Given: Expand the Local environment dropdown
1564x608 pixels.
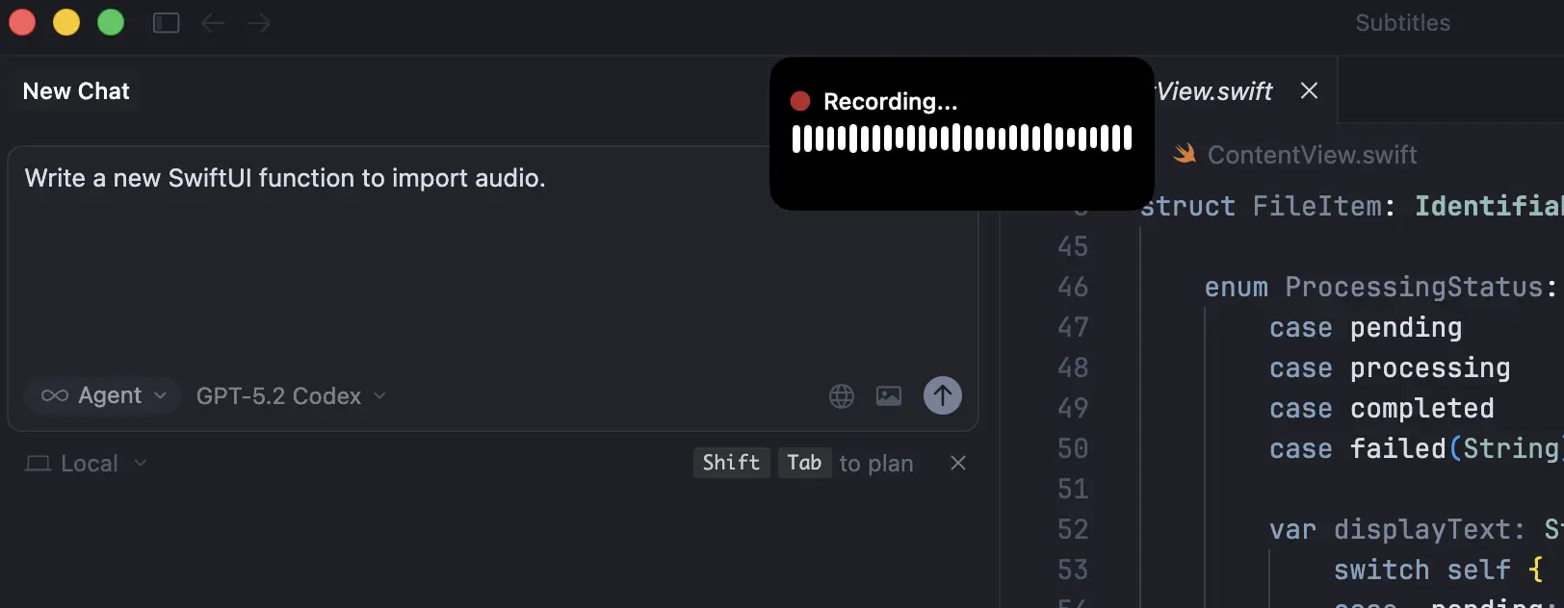Looking at the screenshot, I should pos(87,463).
